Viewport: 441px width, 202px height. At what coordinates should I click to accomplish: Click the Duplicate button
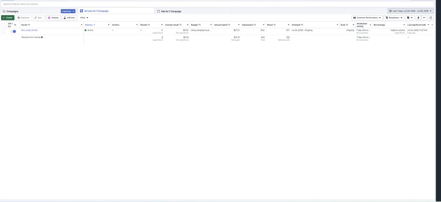(24, 18)
